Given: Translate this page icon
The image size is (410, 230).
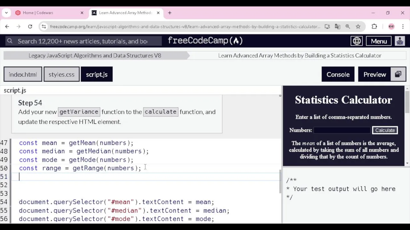Looking at the screenshot, I should tap(337, 27).
